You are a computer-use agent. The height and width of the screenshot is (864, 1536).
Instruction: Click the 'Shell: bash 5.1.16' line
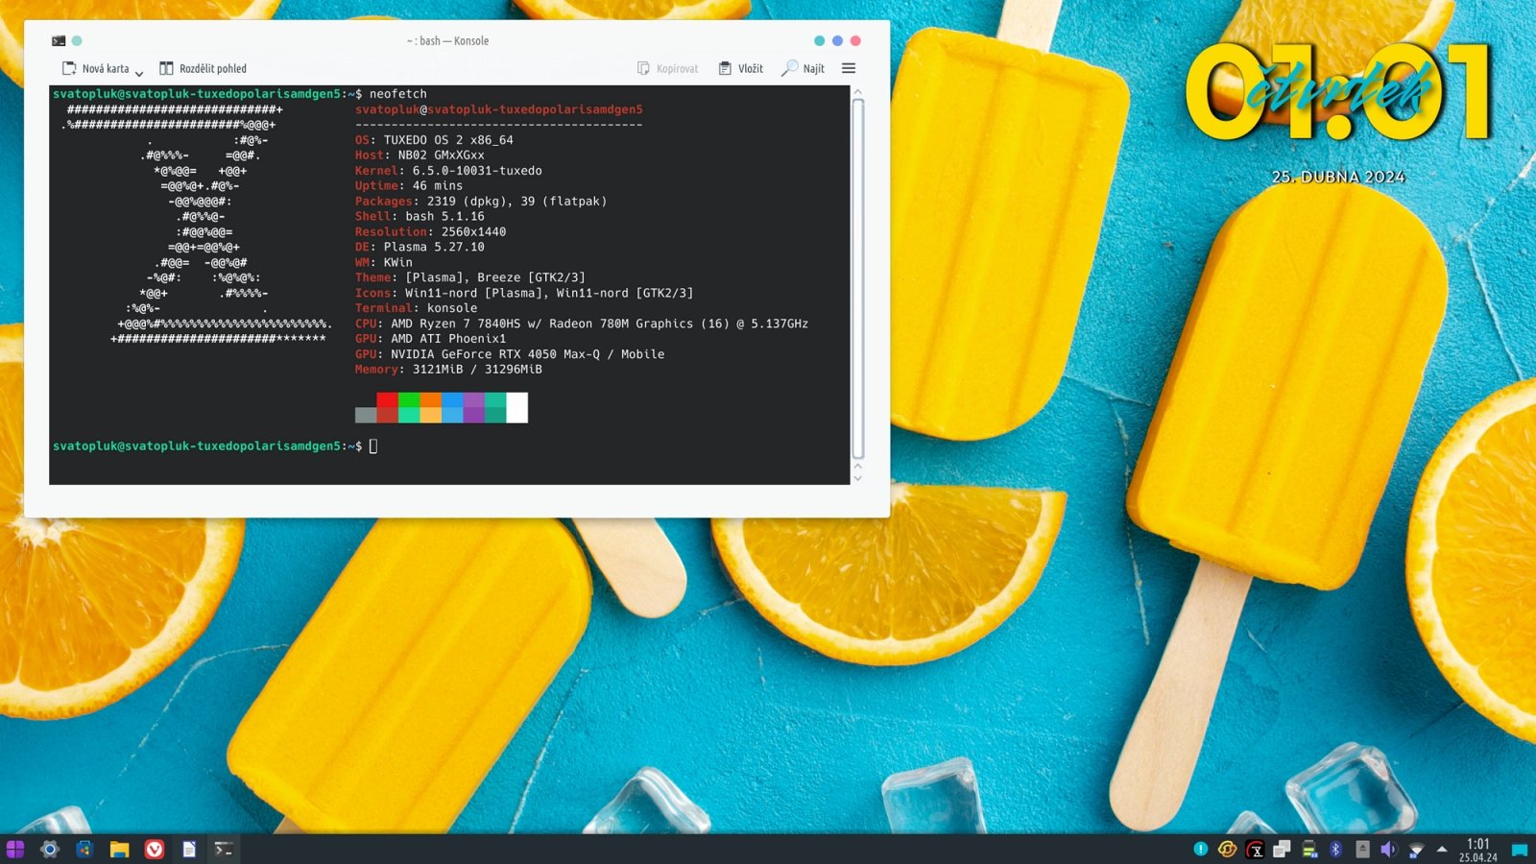tap(420, 217)
